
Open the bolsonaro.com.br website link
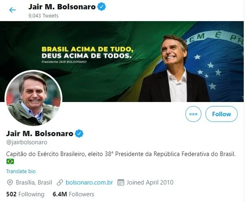point(89,182)
